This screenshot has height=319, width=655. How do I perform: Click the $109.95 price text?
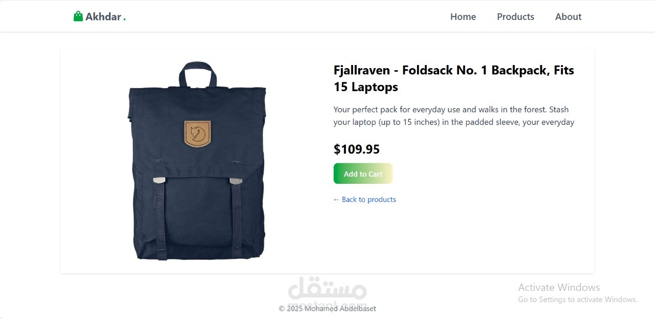357,150
